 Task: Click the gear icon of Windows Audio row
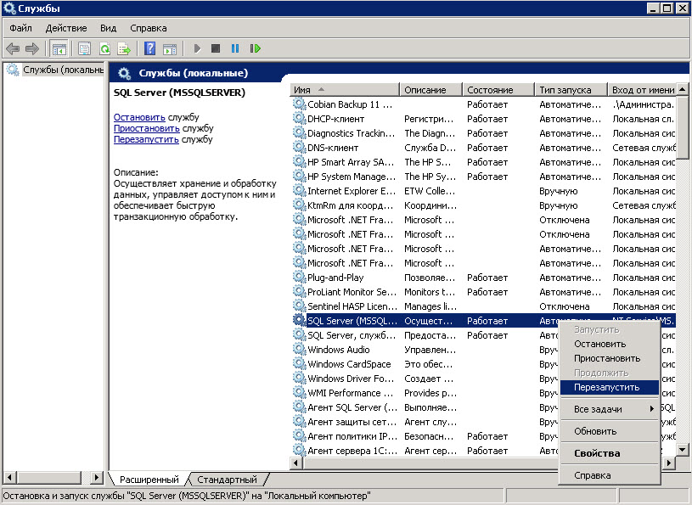point(299,350)
